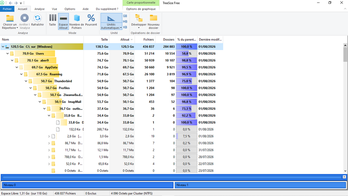Open the Choisir un Répertoire dropdown arrow
Screen dimensions: 348x196
(x=17, y=28)
